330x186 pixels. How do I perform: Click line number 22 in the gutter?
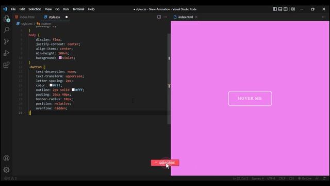coord(20,113)
